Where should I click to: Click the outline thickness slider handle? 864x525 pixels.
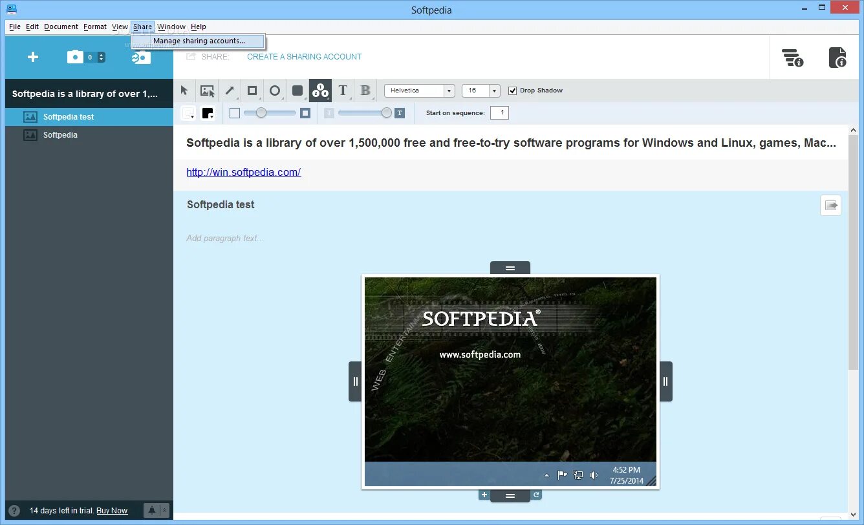[x=261, y=112]
